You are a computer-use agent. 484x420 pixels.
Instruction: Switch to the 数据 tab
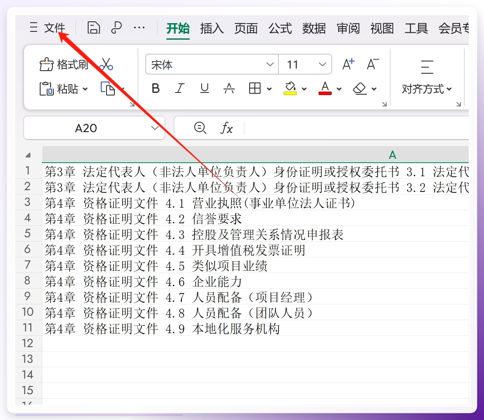click(314, 28)
